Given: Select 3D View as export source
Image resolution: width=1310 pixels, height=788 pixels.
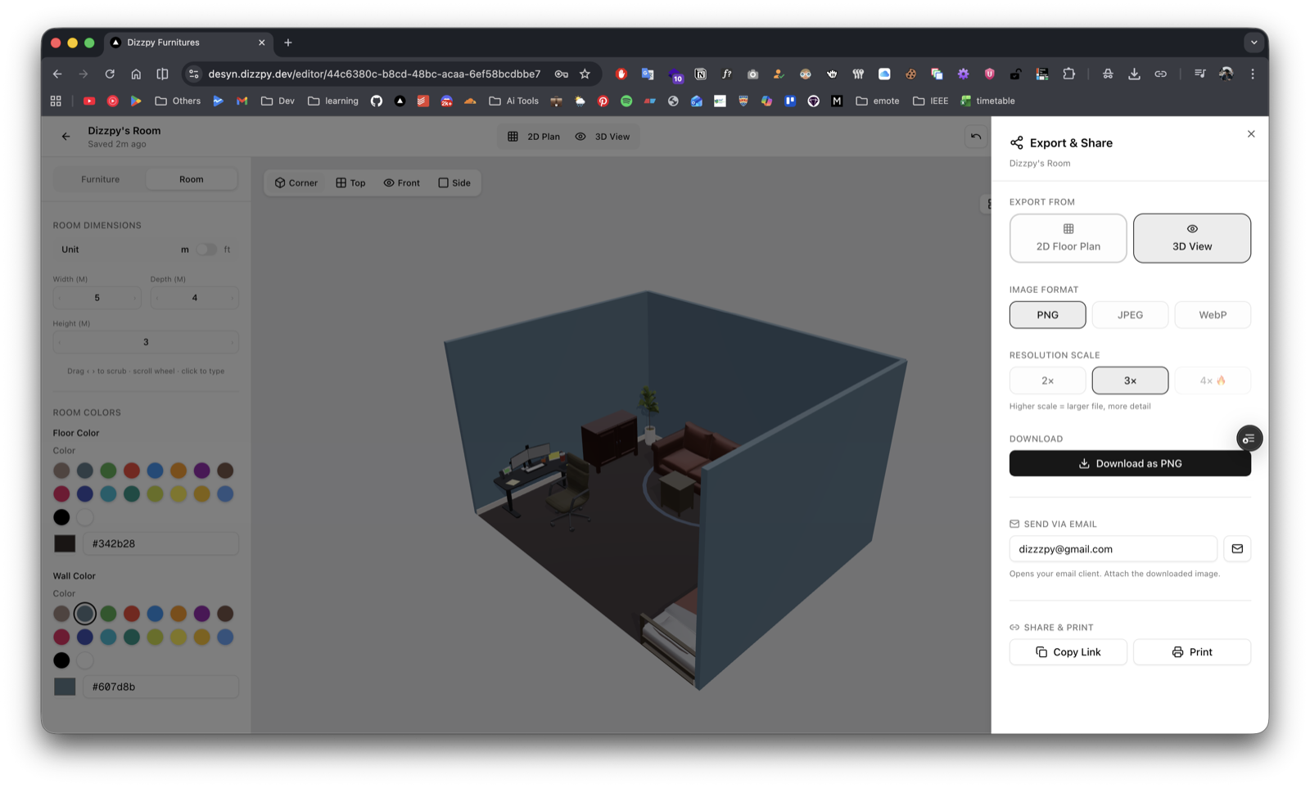Looking at the screenshot, I should (x=1191, y=238).
